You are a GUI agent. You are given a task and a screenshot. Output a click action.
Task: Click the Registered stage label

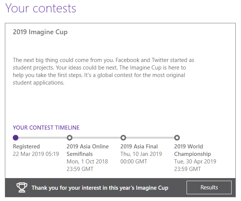pos(26,147)
